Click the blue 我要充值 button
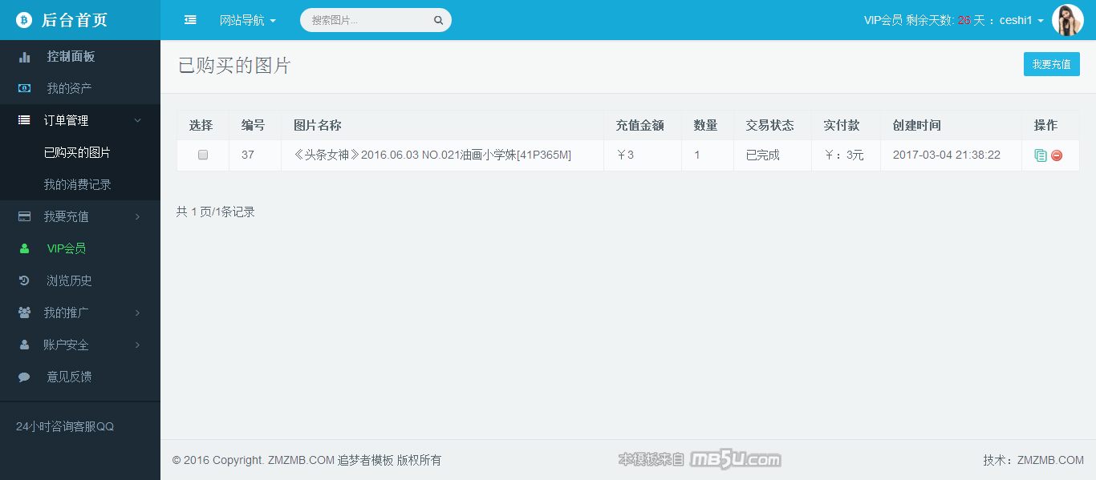This screenshot has height=480, width=1096. [1051, 64]
